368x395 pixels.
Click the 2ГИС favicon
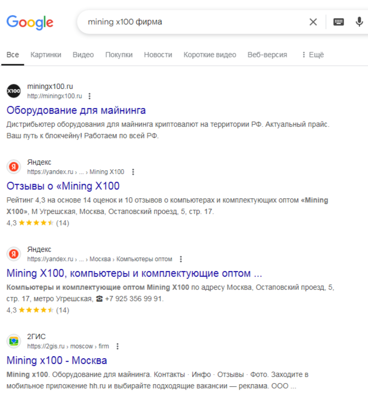tap(13, 341)
